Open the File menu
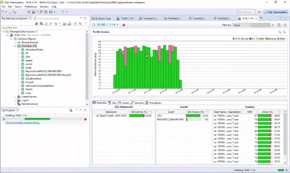Image resolution: width=290 pixels, height=173 pixels. [3, 7]
